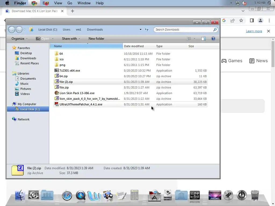Open the selected file with 7-Zip
Screen dimensions: 275x206
pyautogui.click(x=43, y=39)
